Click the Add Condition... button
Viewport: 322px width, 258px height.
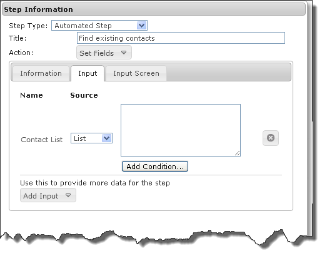pyautogui.click(x=155, y=167)
